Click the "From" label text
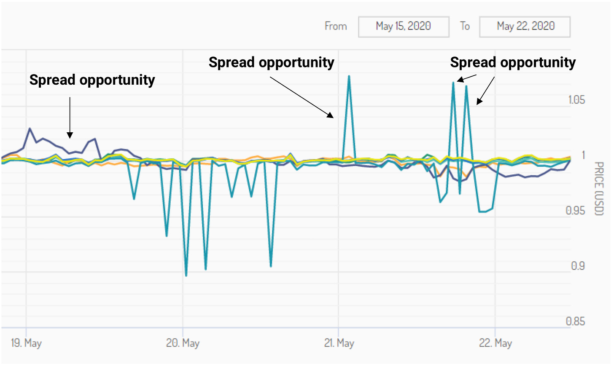Viewport: 614px width, 369px height. [x=336, y=26]
